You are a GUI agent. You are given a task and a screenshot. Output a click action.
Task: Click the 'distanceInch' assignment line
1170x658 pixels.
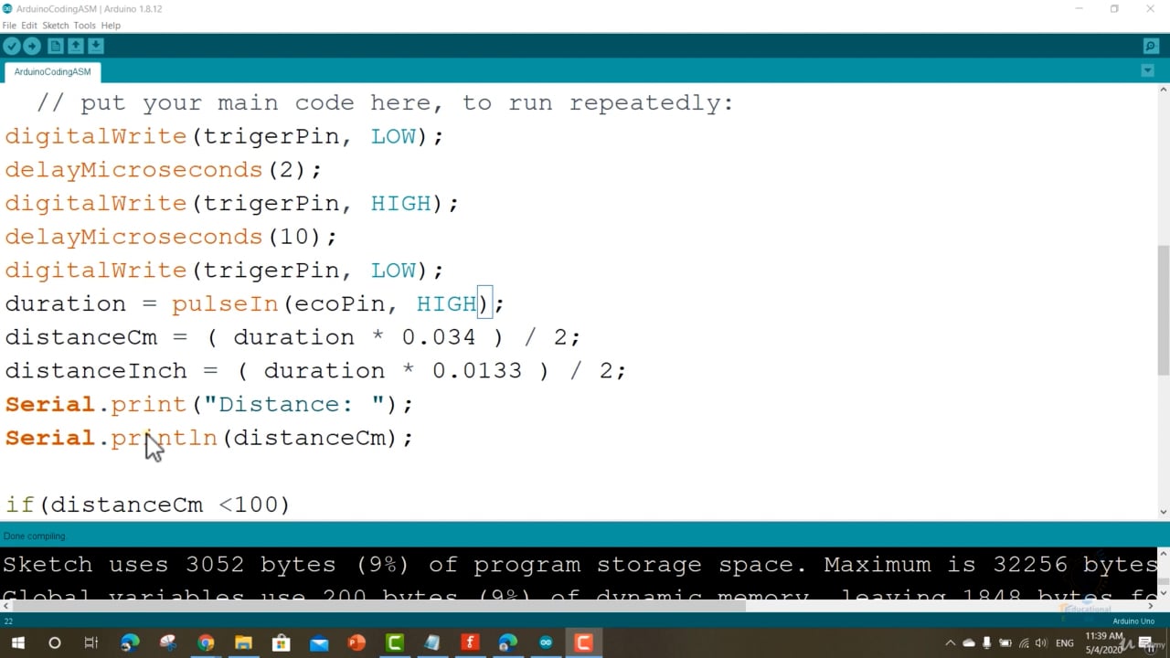click(315, 371)
